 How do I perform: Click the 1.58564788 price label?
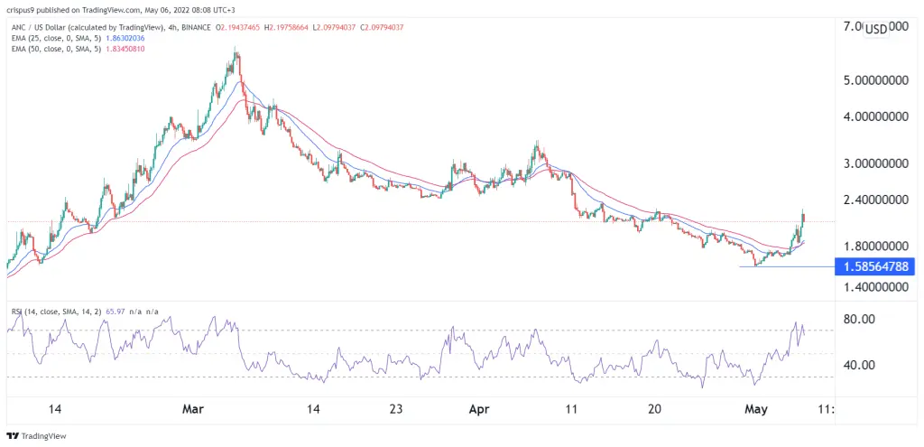(x=874, y=266)
